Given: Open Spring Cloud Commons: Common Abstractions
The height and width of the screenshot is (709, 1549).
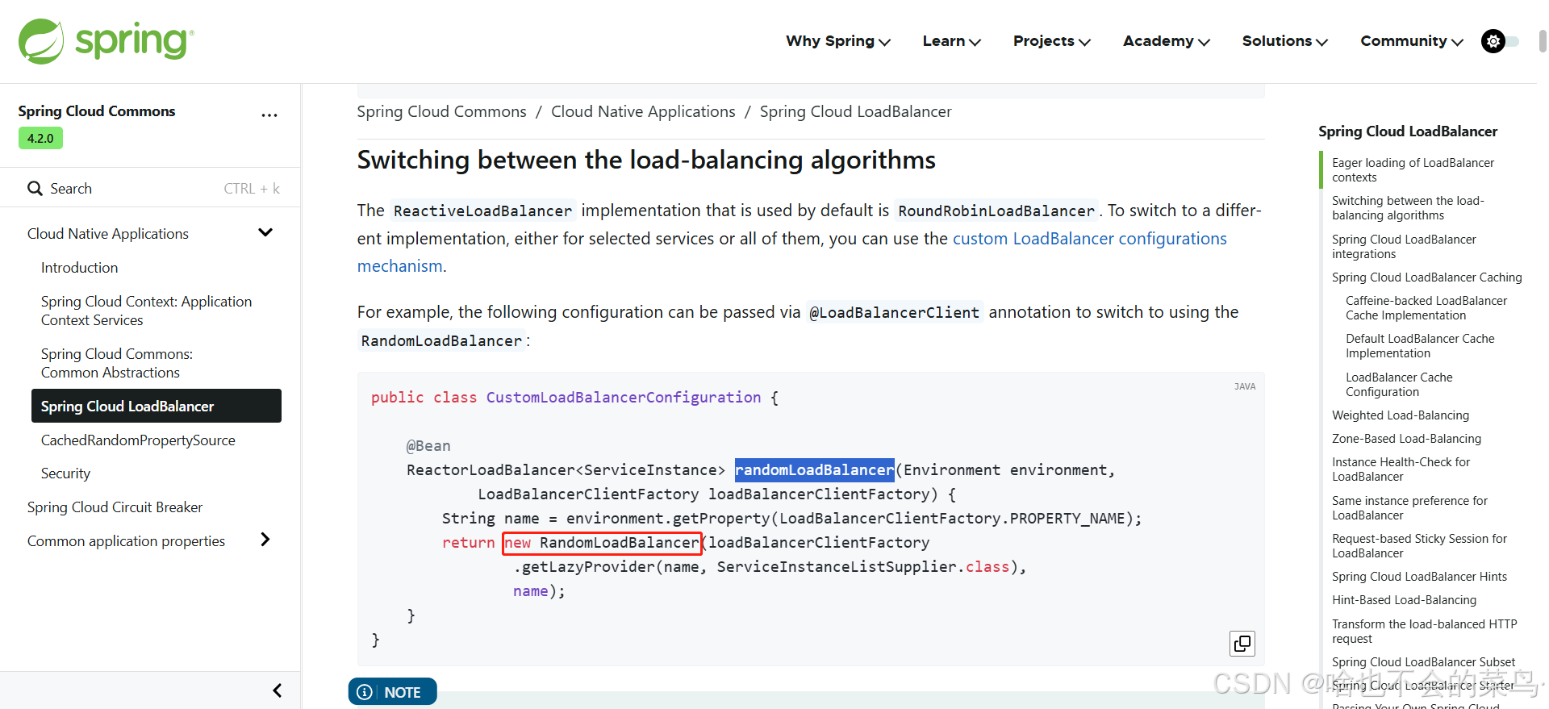Looking at the screenshot, I should pyautogui.click(x=117, y=363).
